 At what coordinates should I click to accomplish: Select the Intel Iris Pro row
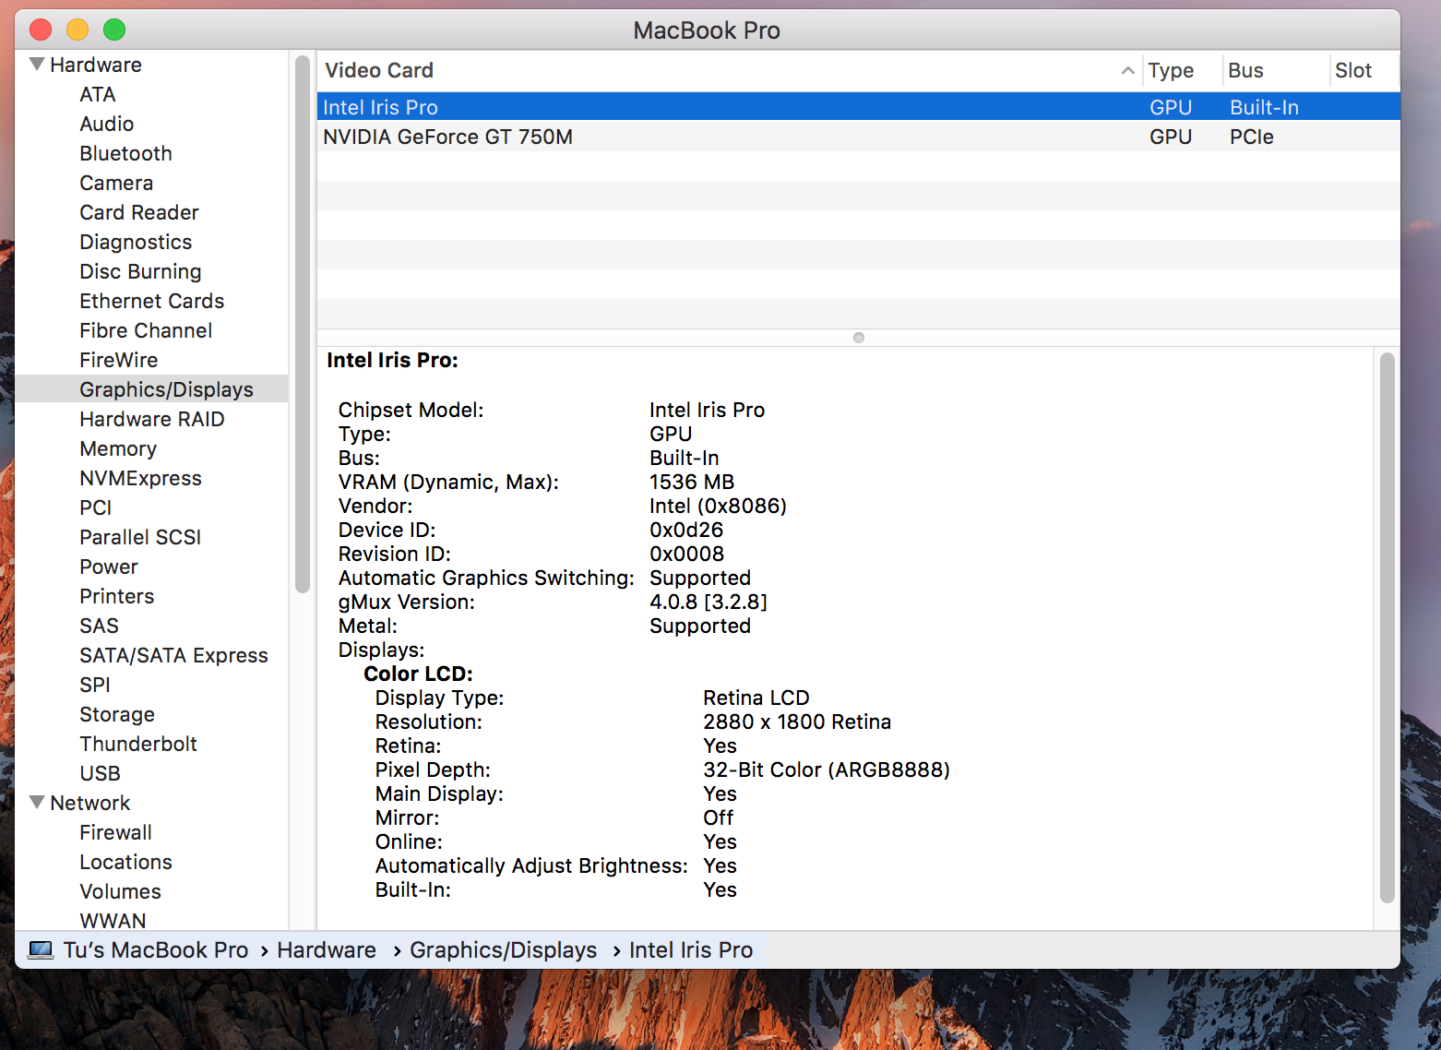pos(380,107)
